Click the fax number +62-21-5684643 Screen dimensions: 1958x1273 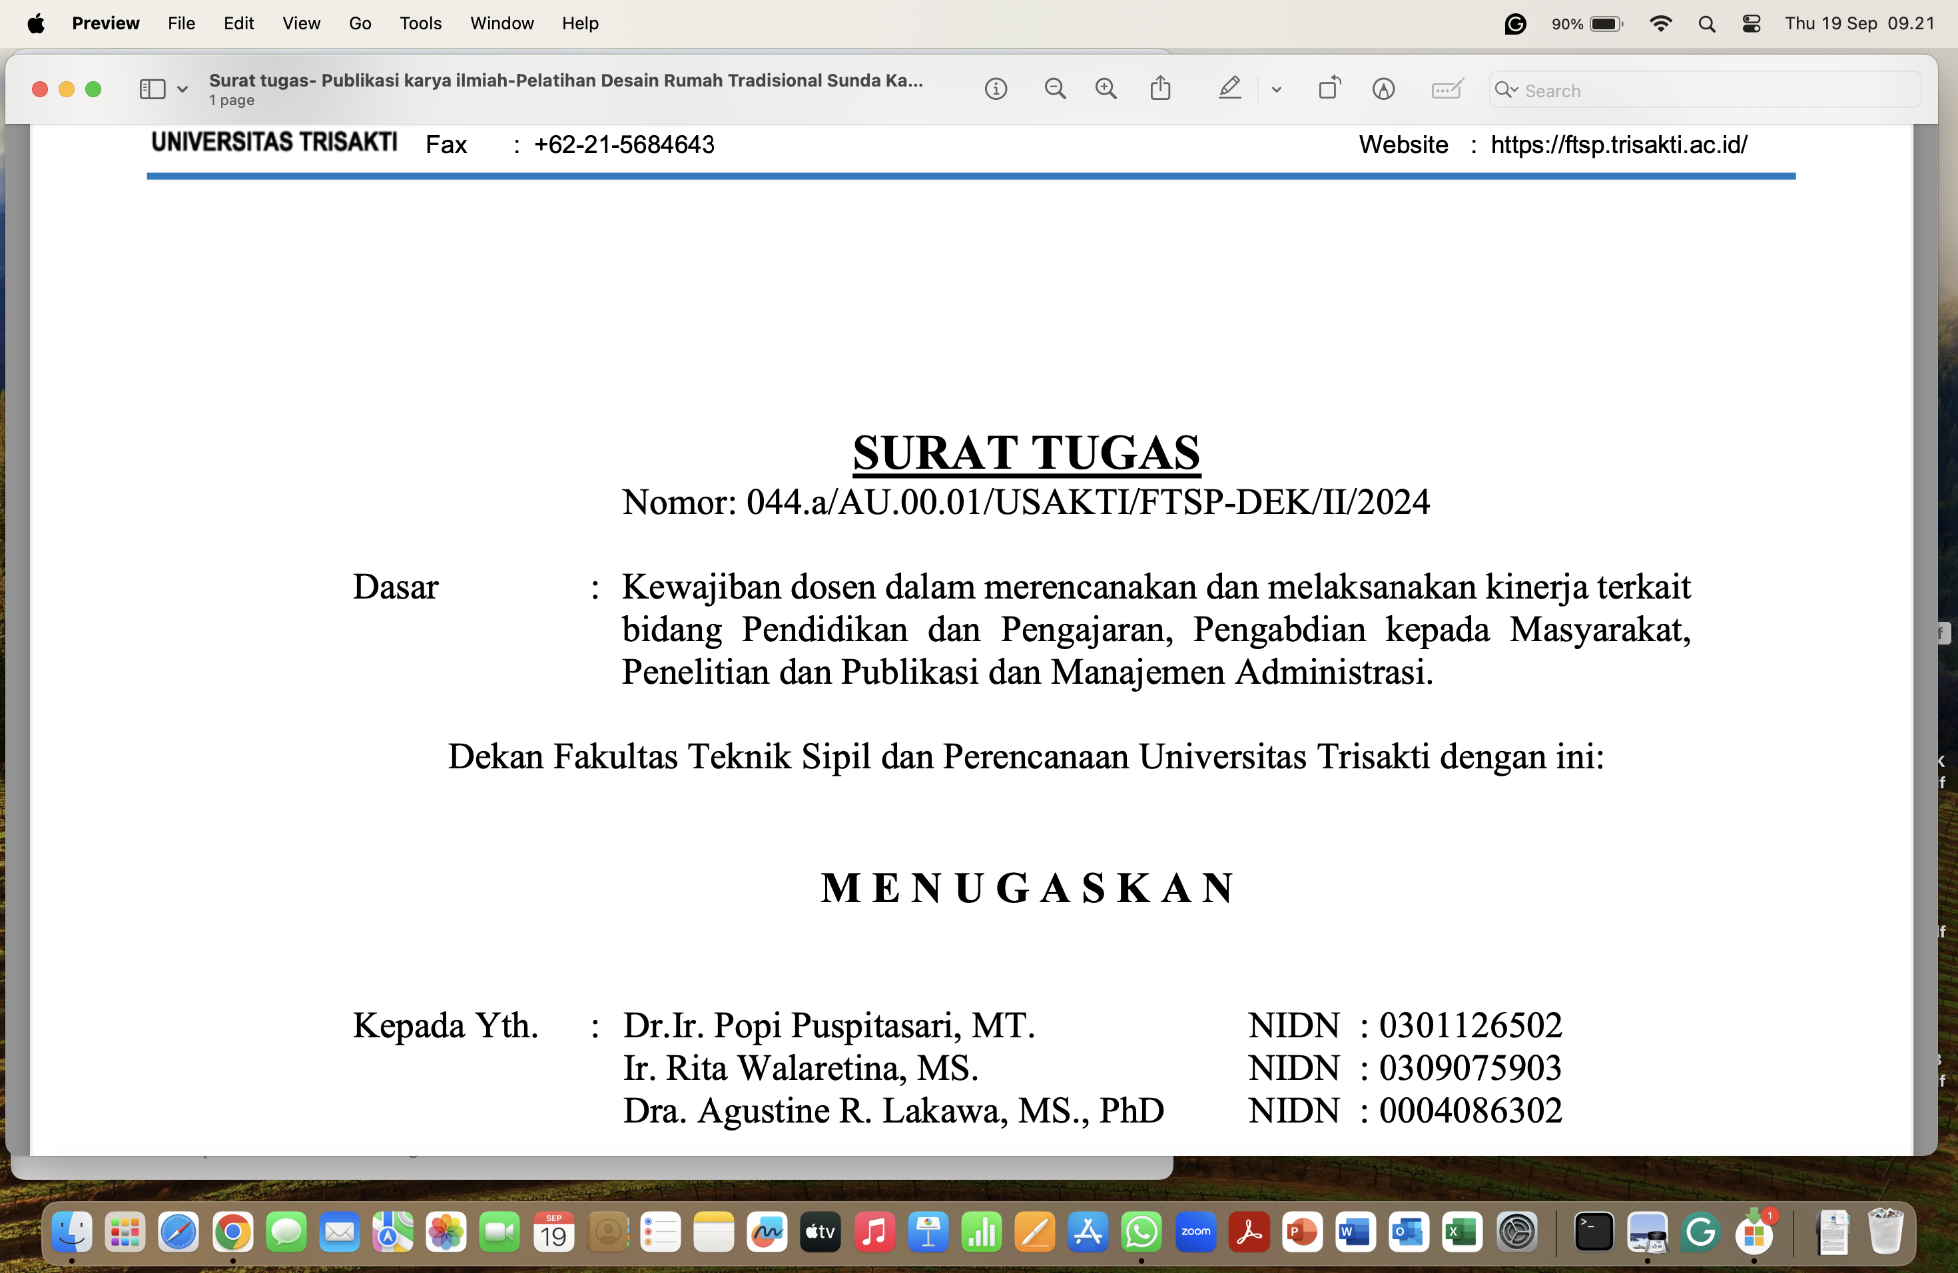[625, 144]
